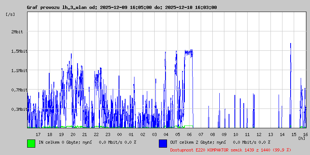Click the '06' hour label on the x-axis
The image size is (310, 155).
(189, 134)
